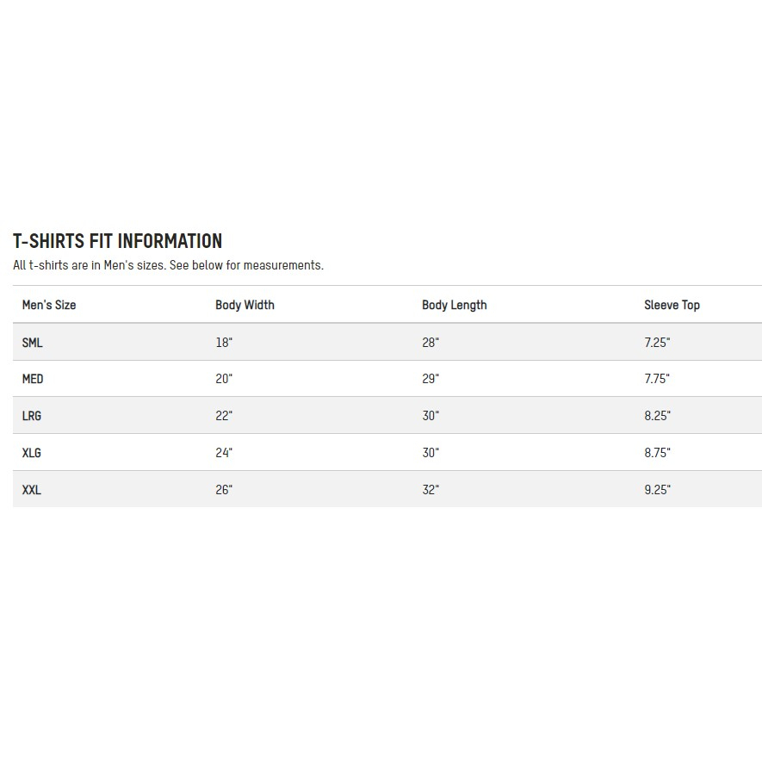762x762 pixels.
Task: Click the Men's sizes description text
Action: click(168, 265)
